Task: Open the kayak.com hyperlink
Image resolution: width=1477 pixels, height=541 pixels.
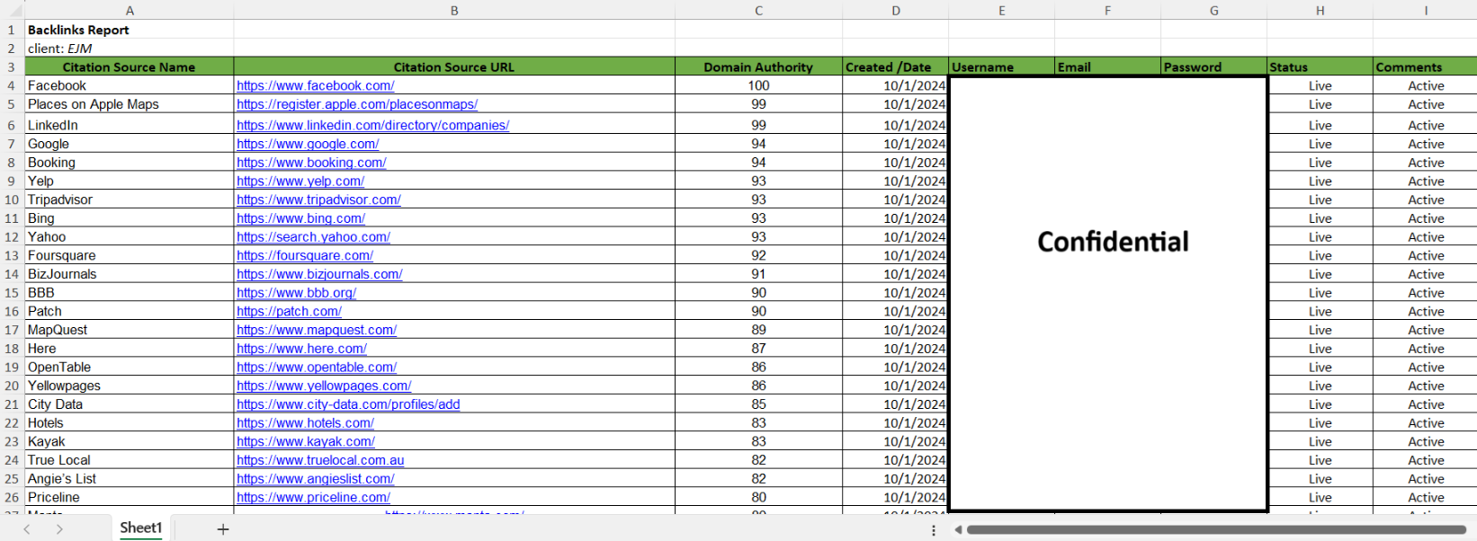Action: 306,442
